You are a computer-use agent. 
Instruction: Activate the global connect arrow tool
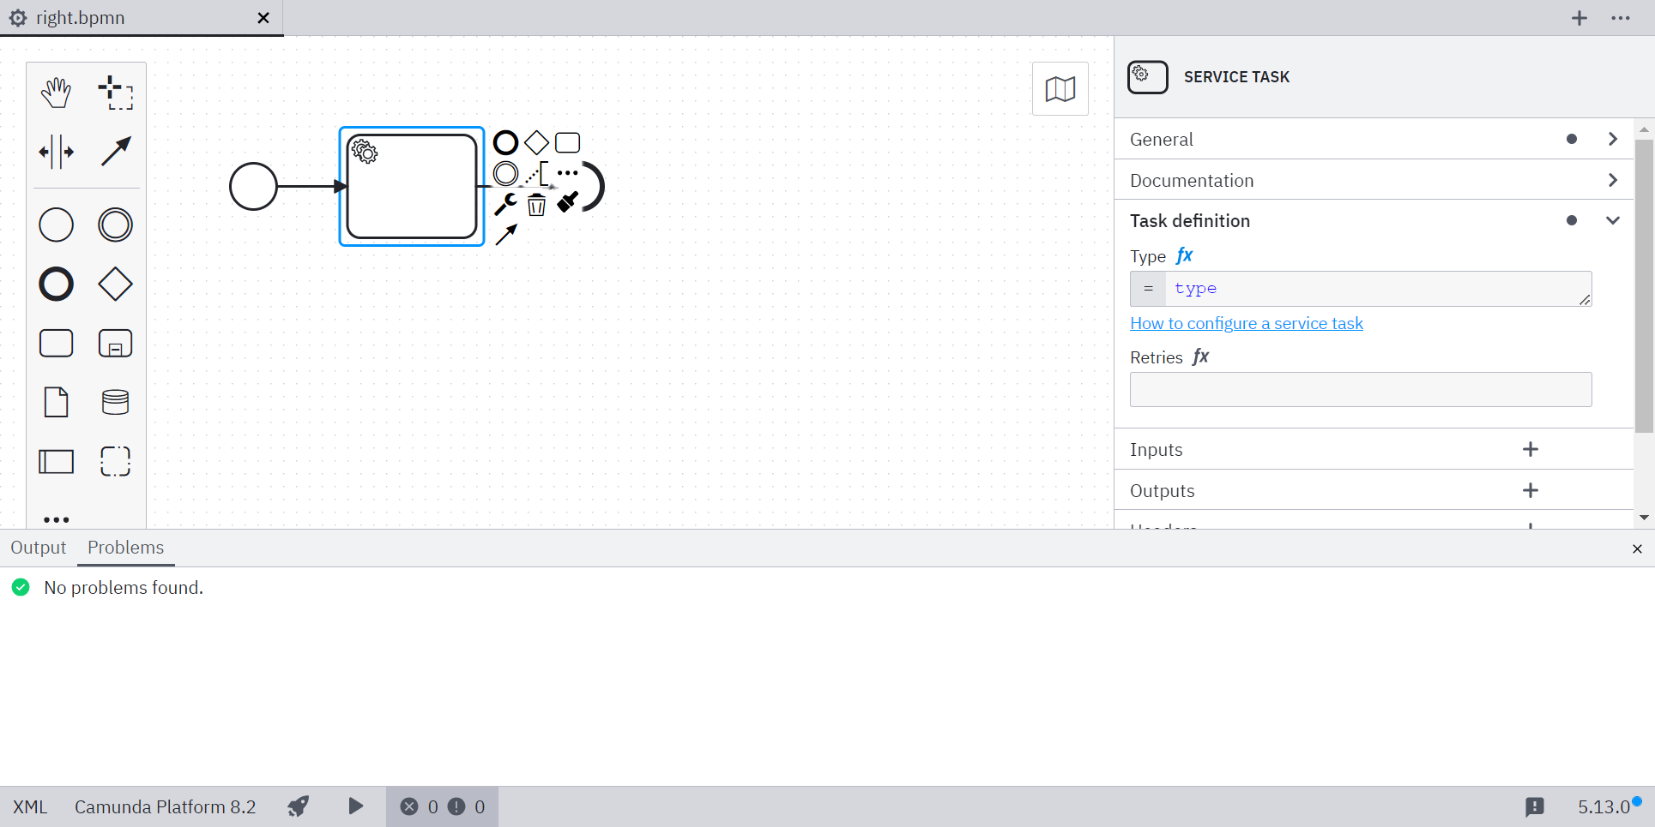pyautogui.click(x=115, y=152)
